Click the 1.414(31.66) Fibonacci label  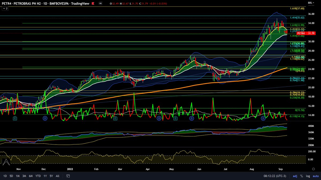point(297,36)
